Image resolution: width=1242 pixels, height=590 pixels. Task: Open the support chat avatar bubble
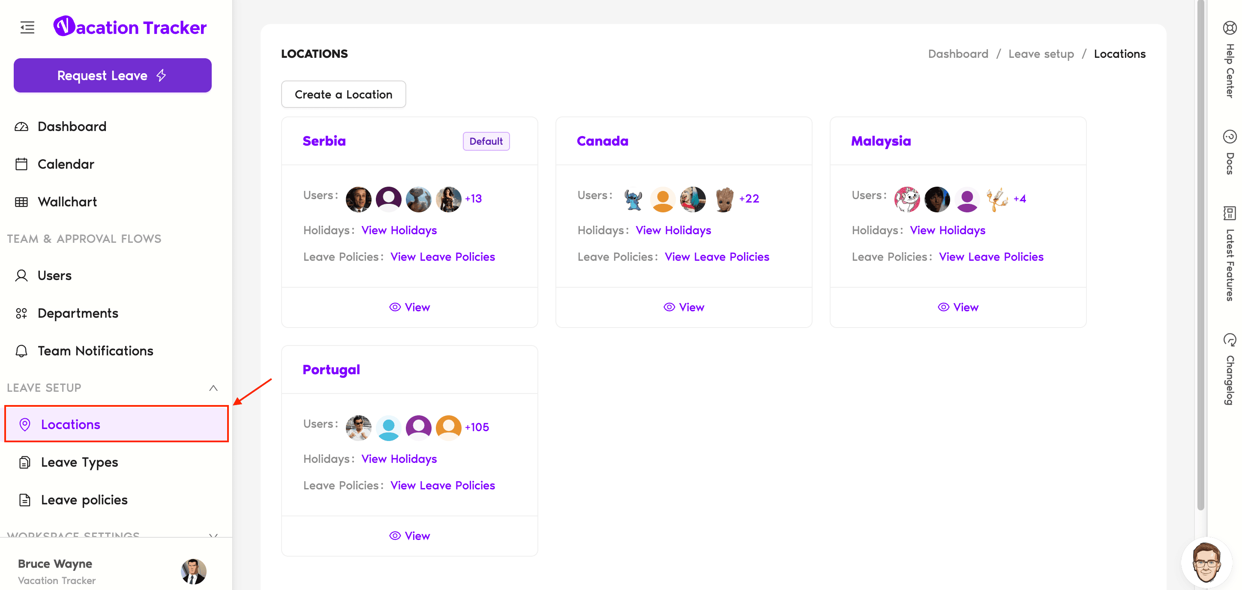point(1206,562)
